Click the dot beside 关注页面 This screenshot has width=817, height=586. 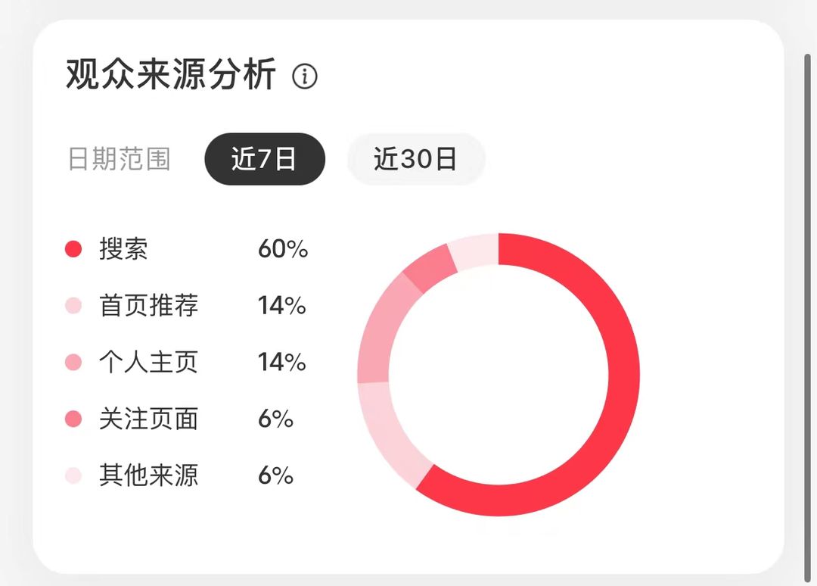tap(73, 419)
